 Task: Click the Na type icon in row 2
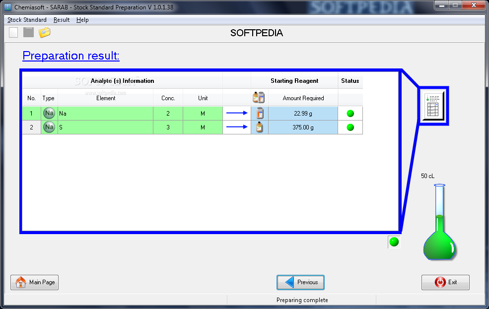49,127
